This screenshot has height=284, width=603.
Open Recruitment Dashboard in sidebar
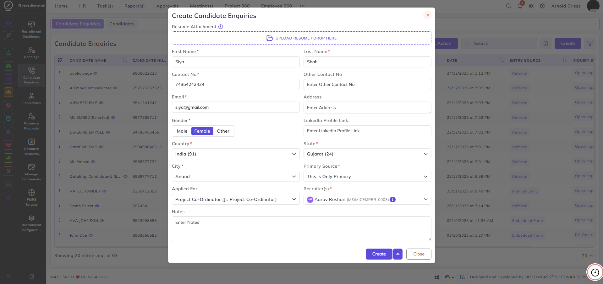click(31, 29)
